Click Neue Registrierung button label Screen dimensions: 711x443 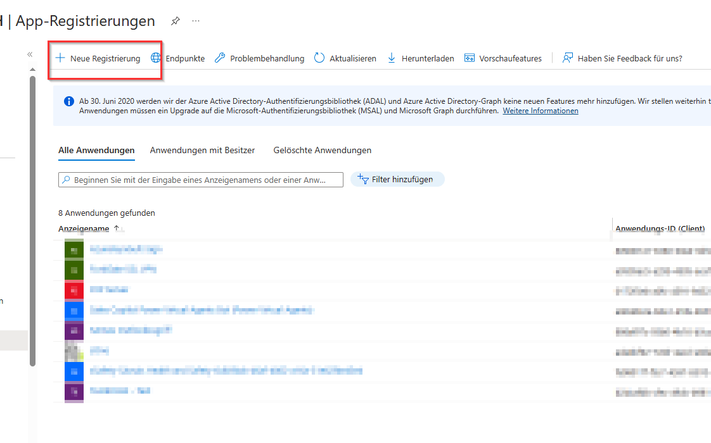pyautogui.click(x=105, y=58)
